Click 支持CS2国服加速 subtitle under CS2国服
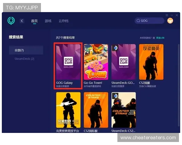 coord(147,86)
